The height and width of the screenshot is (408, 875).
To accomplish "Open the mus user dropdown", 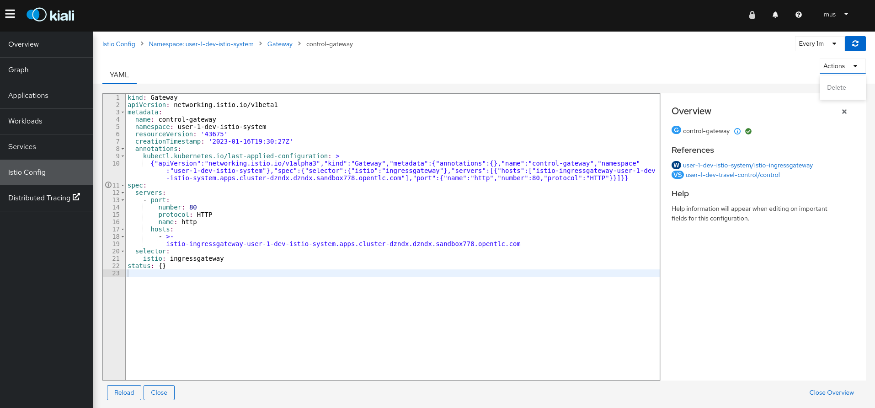I will point(836,15).
